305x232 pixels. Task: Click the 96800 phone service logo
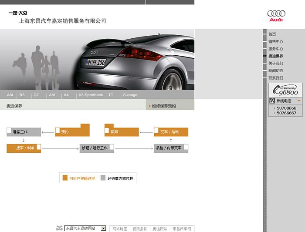point(285,90)
